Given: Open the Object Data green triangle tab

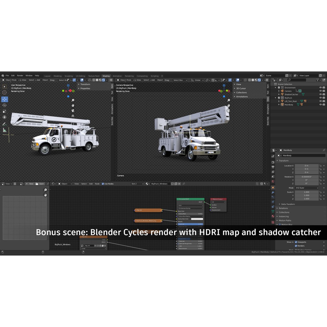Looking at the screenshot, I should (x=273, y=211).
